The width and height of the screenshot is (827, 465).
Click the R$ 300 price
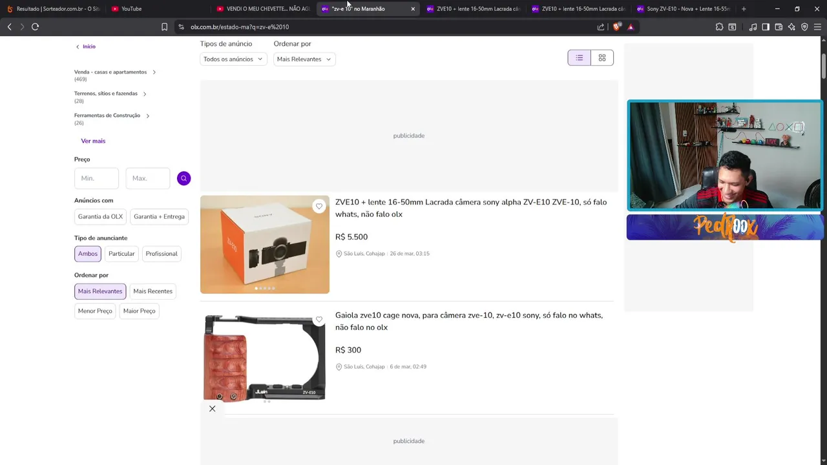pyautogui.click(x=348, y=350)
